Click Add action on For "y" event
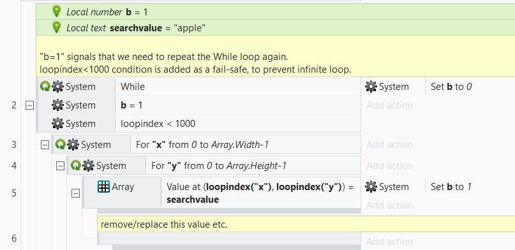The width and height of the screenshot is (515, 250). (389, 165)
